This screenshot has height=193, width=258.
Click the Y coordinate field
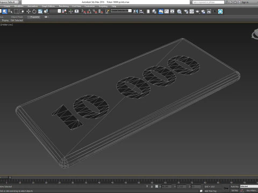point(181,187)
